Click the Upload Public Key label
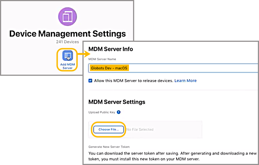Viewport: 259px width, 165px height. tap(102, 112)
